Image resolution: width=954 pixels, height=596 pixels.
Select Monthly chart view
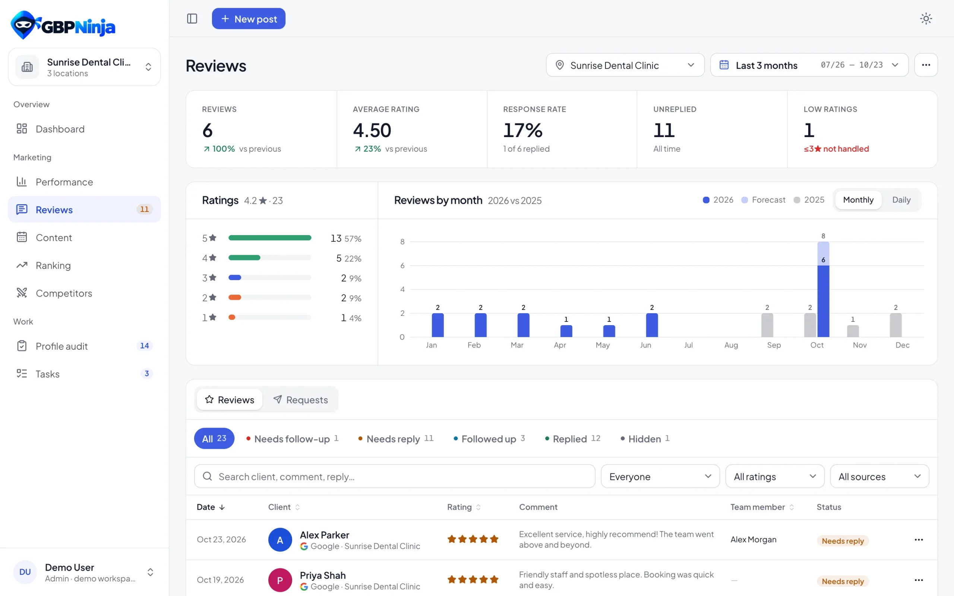(x=858, y=200)
